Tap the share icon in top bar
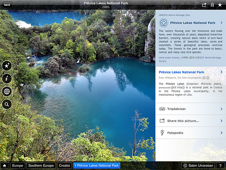This screenshot has height=170, width=226. click(204, 5)
